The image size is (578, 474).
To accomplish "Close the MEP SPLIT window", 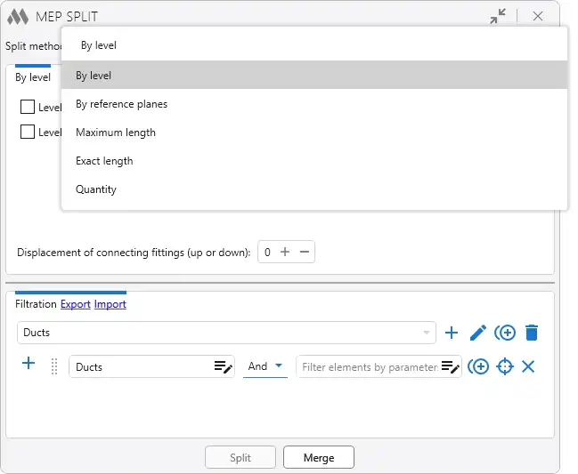I will tap(538, 16).
